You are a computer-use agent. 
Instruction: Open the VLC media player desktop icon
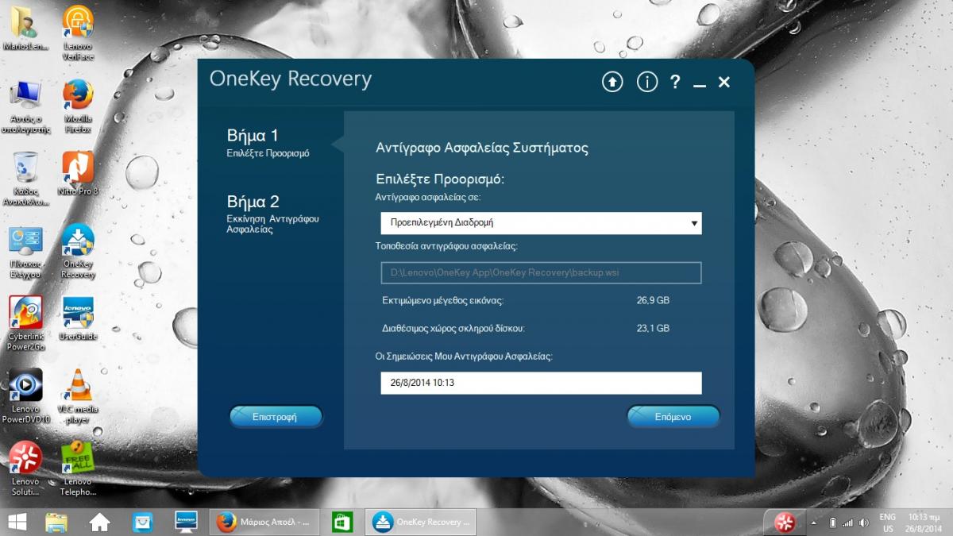[x=78, y=395]
